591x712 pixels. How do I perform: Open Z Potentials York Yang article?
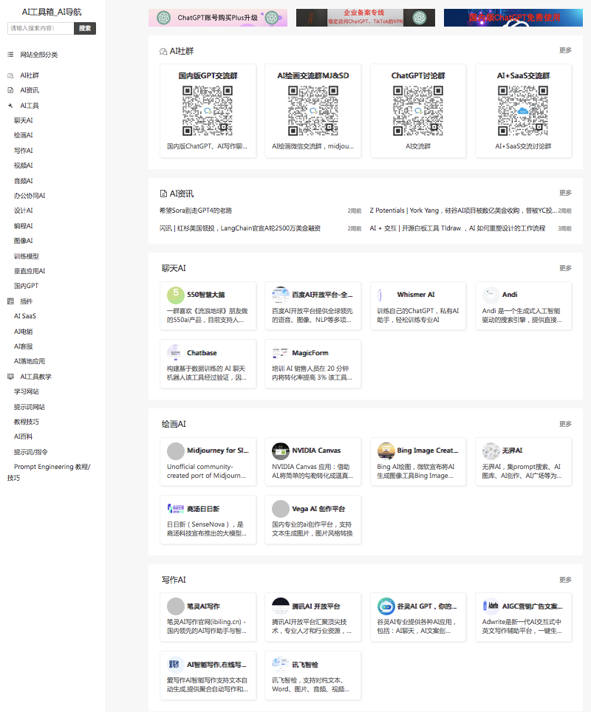pyautogui.click(x=463, y=210)
